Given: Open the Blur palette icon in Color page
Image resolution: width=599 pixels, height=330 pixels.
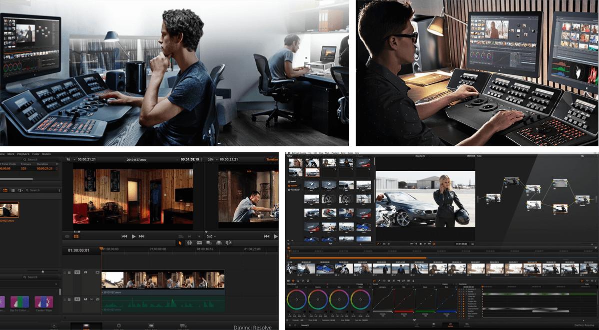Looking at the screenshot, I should click(x=394, y=281).
